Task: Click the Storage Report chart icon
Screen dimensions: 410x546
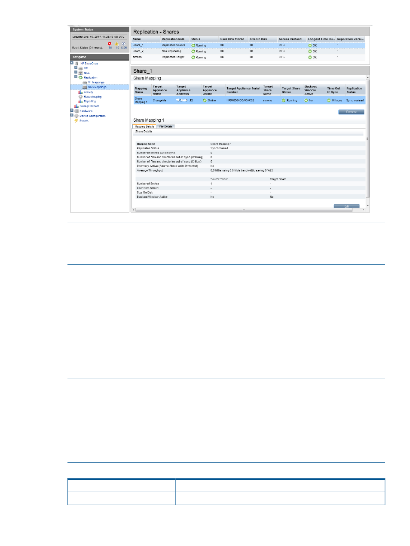Action: tap(76, 106)
